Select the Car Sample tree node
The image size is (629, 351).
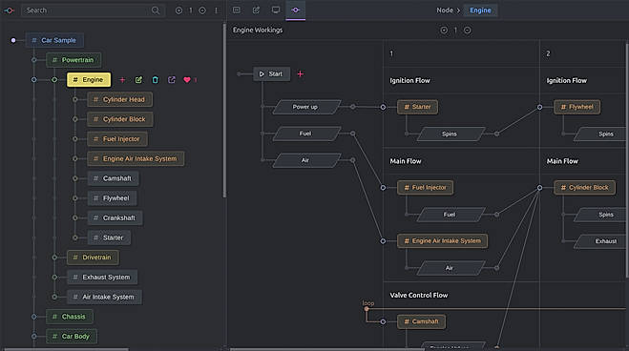pos(54,40)
